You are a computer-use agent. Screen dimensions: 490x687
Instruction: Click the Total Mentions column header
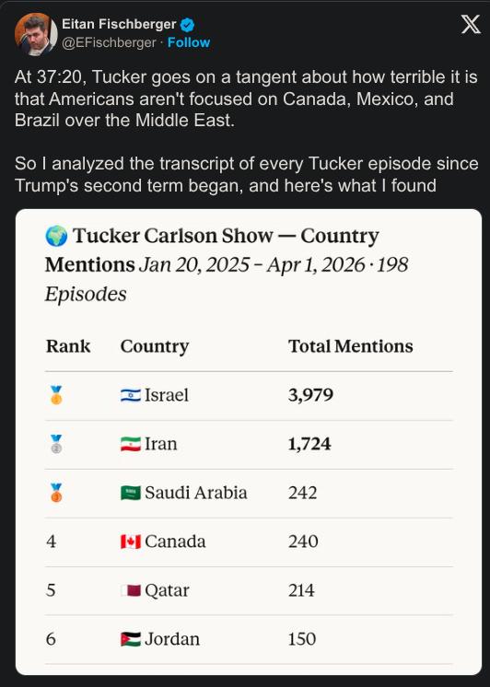(351, 346)
